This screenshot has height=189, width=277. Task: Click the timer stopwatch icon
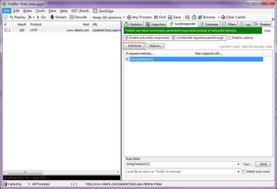point(194,17)
